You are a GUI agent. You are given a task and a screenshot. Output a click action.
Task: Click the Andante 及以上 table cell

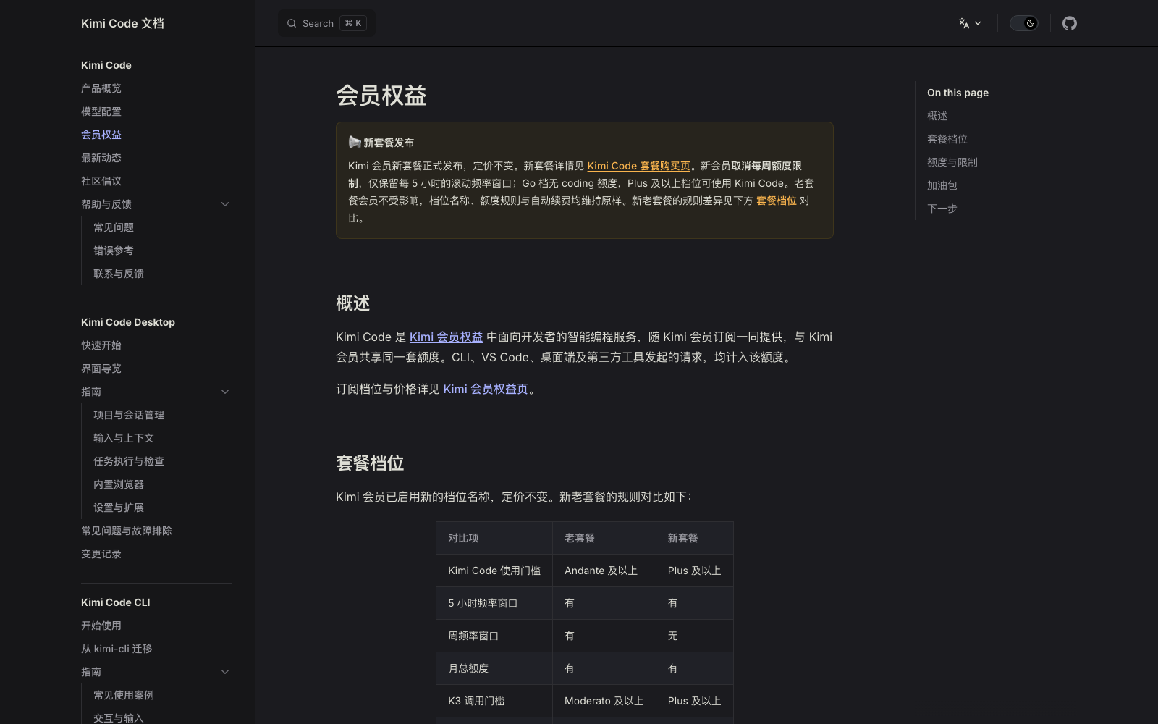(604, 571)
